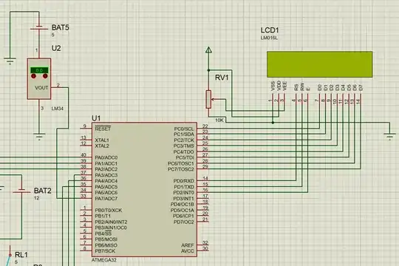Click the BAT5 battery symbol
The height and width of the screenshot is (266, 399).
[x=39, y=28]
